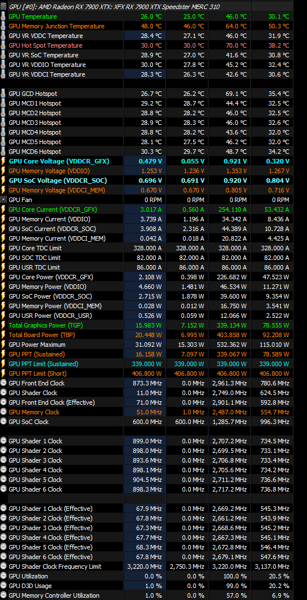This screenshot has height=600, width=307.
Task: Click thermometer icon beside GPU Temperature
Action: 4,16
